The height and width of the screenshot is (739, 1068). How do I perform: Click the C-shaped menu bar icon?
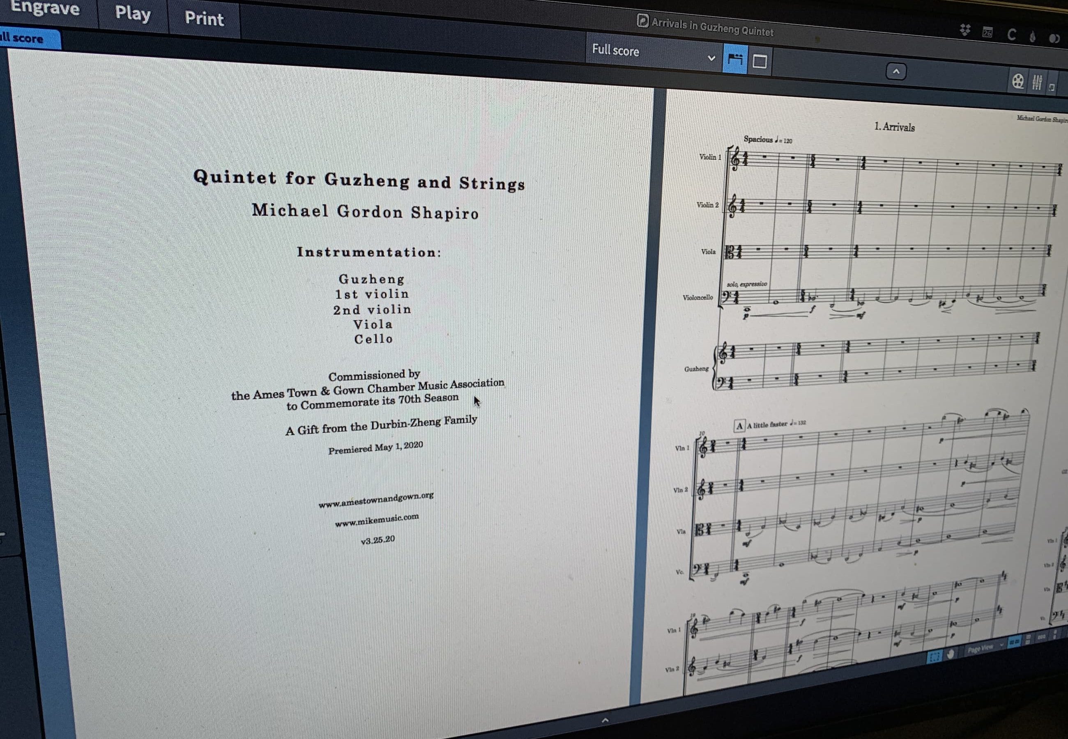pyautogui.click(x=1011, y=35)
